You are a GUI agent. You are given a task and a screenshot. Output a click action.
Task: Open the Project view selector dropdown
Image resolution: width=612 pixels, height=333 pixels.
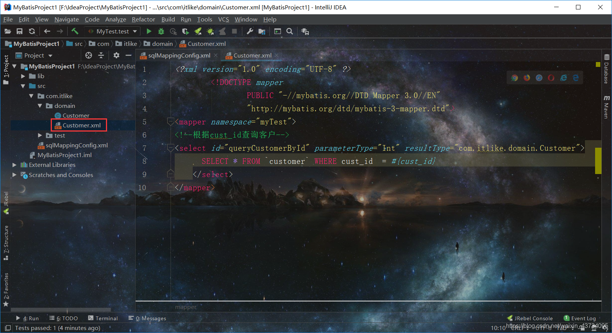coord(34,55)
